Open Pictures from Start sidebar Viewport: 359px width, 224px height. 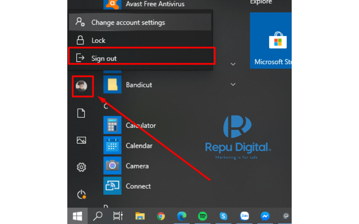click(81, 140)
